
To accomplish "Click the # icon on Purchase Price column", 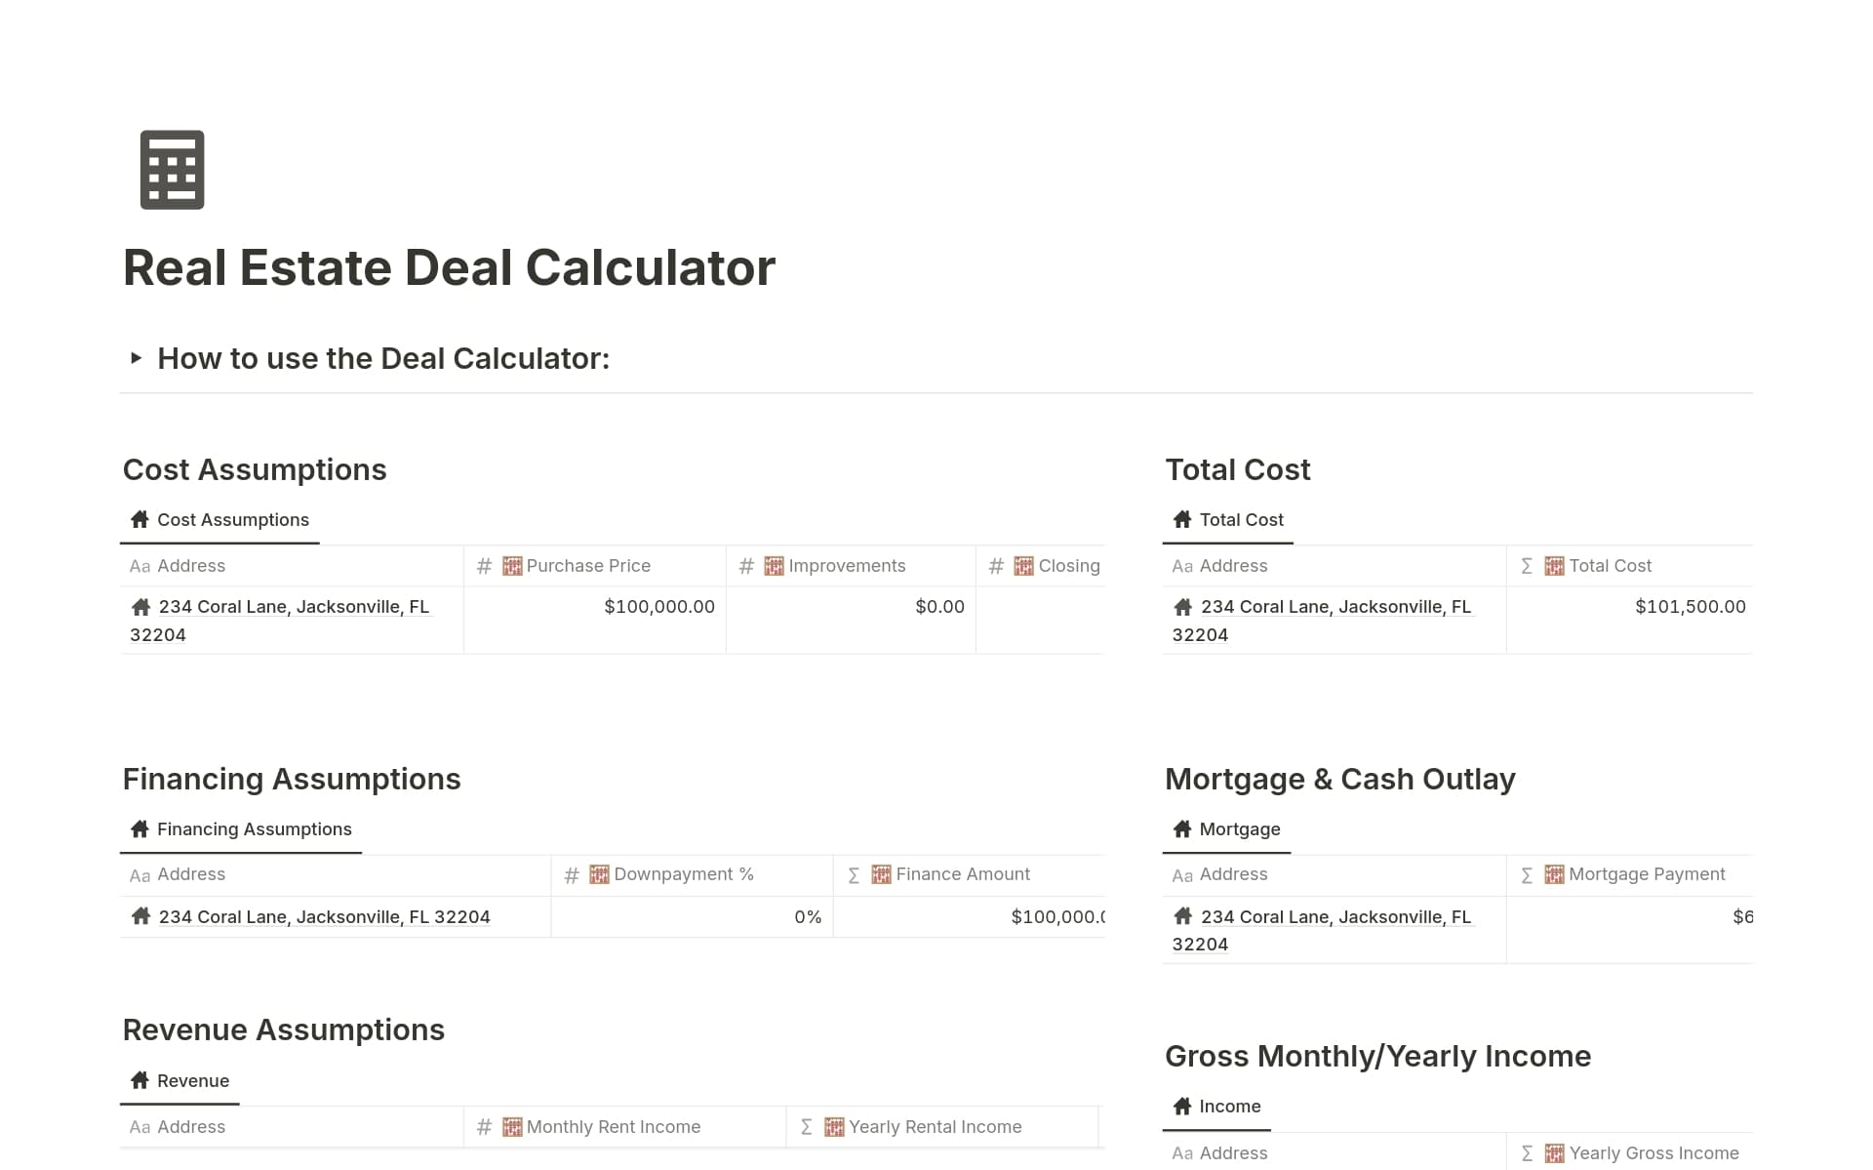I will [x=485, y=565].
